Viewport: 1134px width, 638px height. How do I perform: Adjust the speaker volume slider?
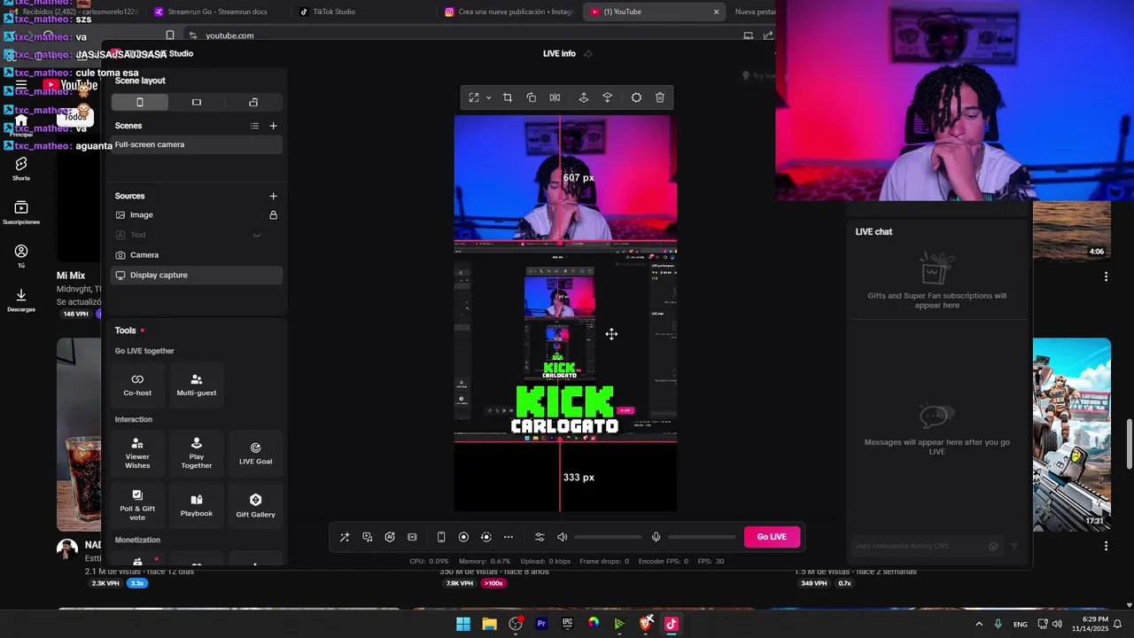pyautogui.click(x=608, y=537)
